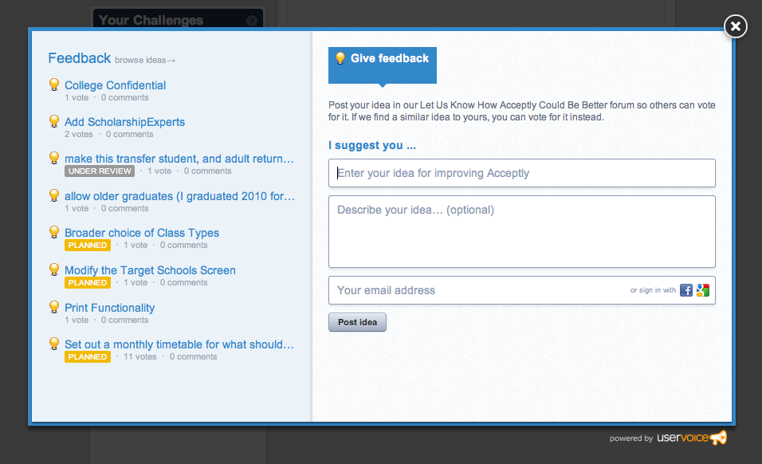Screen dimensions: 762x464
Task: Click the lightbulb beside monthly timetable idea
Action: coord(54,344)
